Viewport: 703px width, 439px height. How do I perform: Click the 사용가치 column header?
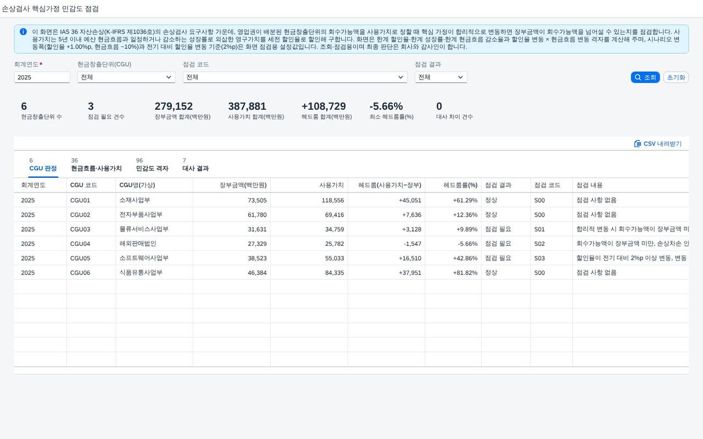click(x=309, y=185)
